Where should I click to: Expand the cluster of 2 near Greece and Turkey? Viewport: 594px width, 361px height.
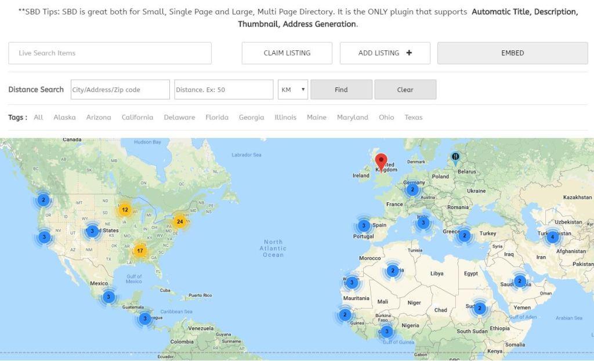(465, 235)
